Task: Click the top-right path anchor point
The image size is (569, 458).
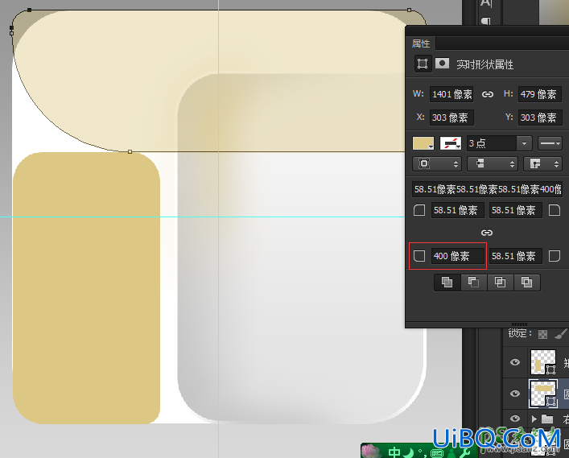Action: click(410, 10)
